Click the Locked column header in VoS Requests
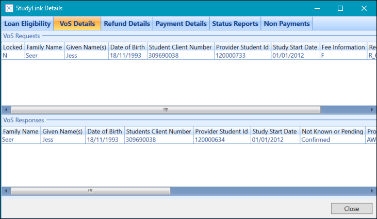The height and width of the screenshot is (219, 377). 13,47
